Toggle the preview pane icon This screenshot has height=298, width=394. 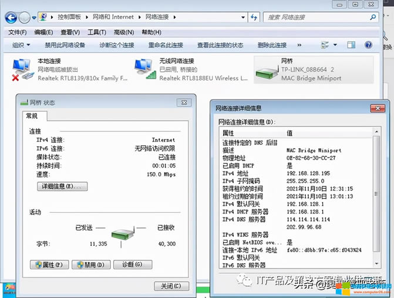351,45
